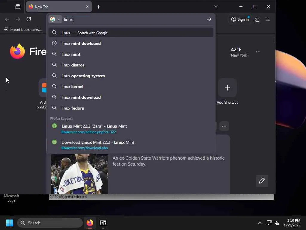The width and height of the screenshot is (306, 230).
Task: Select the 'linux mint' suggestion
Action: 131,54
